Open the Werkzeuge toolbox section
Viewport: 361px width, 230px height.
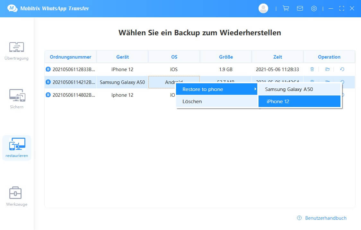pyautogui.click(x=16, y=196)
